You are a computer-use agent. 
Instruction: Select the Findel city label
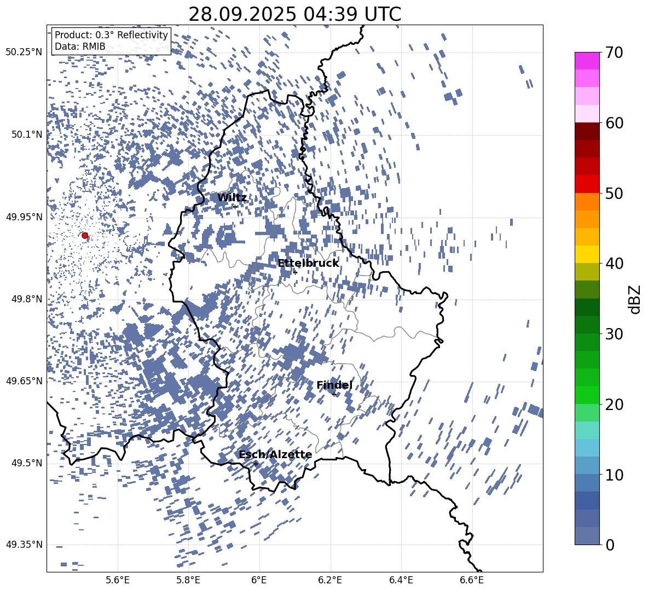pyautogui.click(x=334, y=385)
